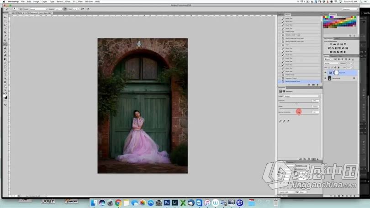Select the Horizontal Type tool
The width and height of the screenshot is (370, 208).
pos(5,75)
